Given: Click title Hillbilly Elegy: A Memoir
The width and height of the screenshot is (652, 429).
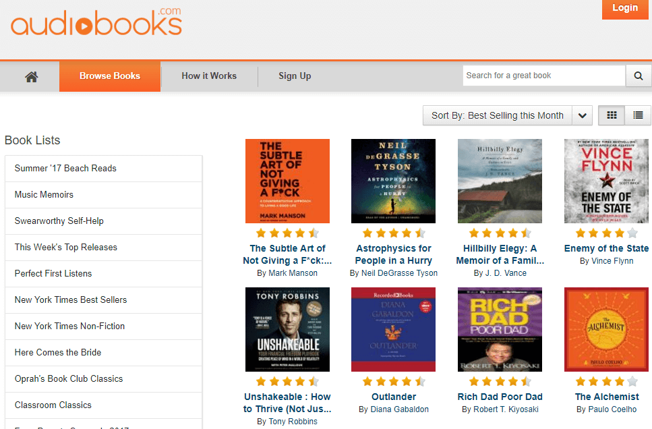Looking at the screenshot, I should [x=500, y=255].
